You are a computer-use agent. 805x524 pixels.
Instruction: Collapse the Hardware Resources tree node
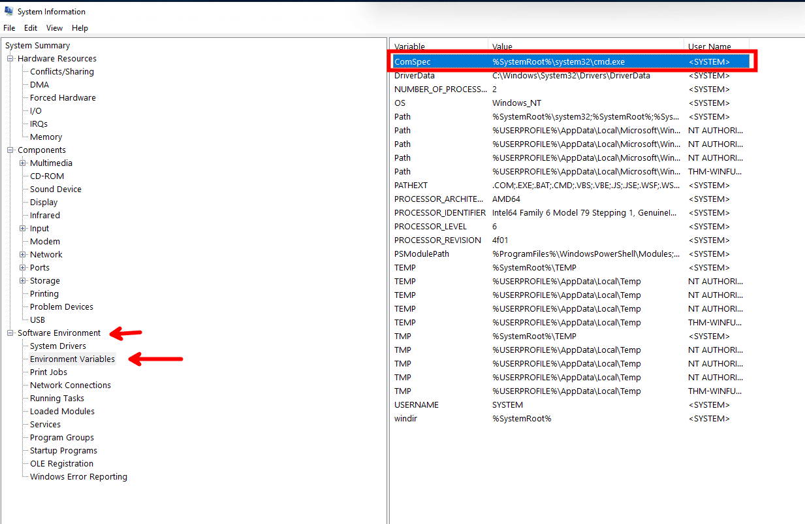tap(10, 59)
